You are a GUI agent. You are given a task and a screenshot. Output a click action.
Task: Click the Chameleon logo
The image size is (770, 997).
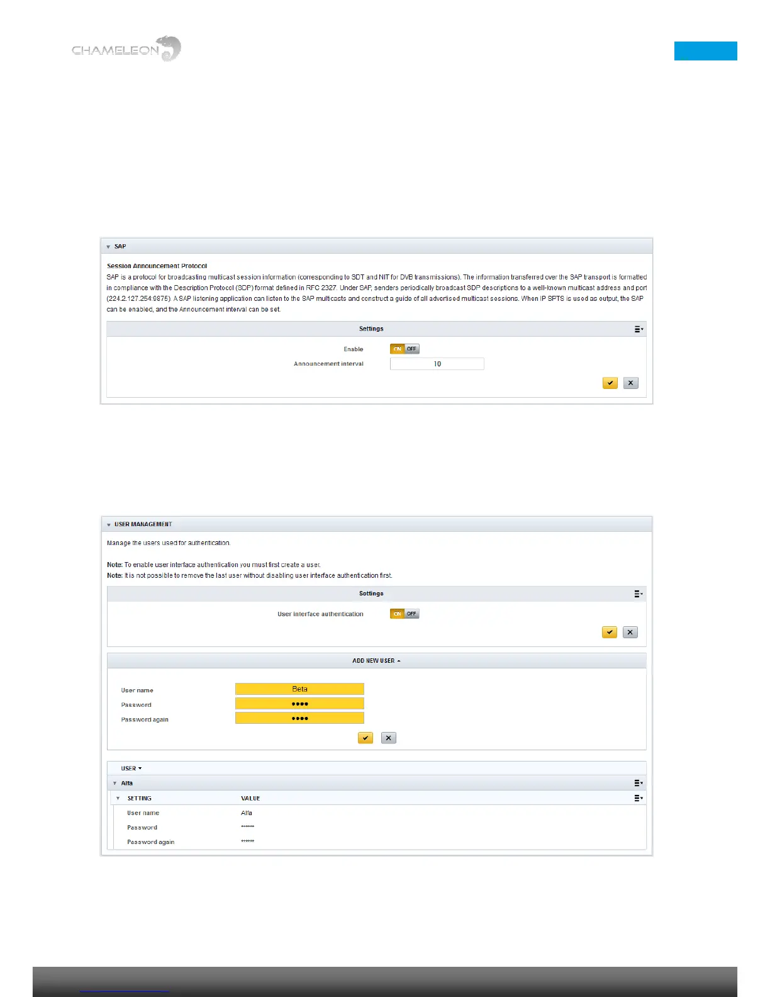(126, 48)
